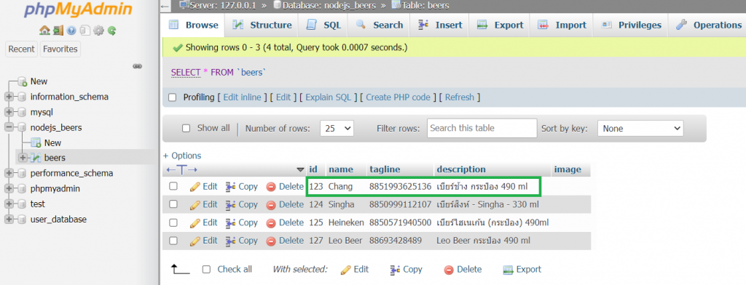Image resolution: width=746 pixels, height=285 pixels.
Task: Open the Export tab
Action: [x=500, y=25]
